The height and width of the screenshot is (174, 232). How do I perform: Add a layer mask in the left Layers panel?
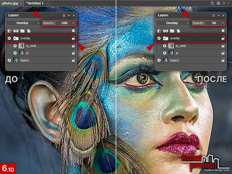pyautogui.click(x=16, y=31)
